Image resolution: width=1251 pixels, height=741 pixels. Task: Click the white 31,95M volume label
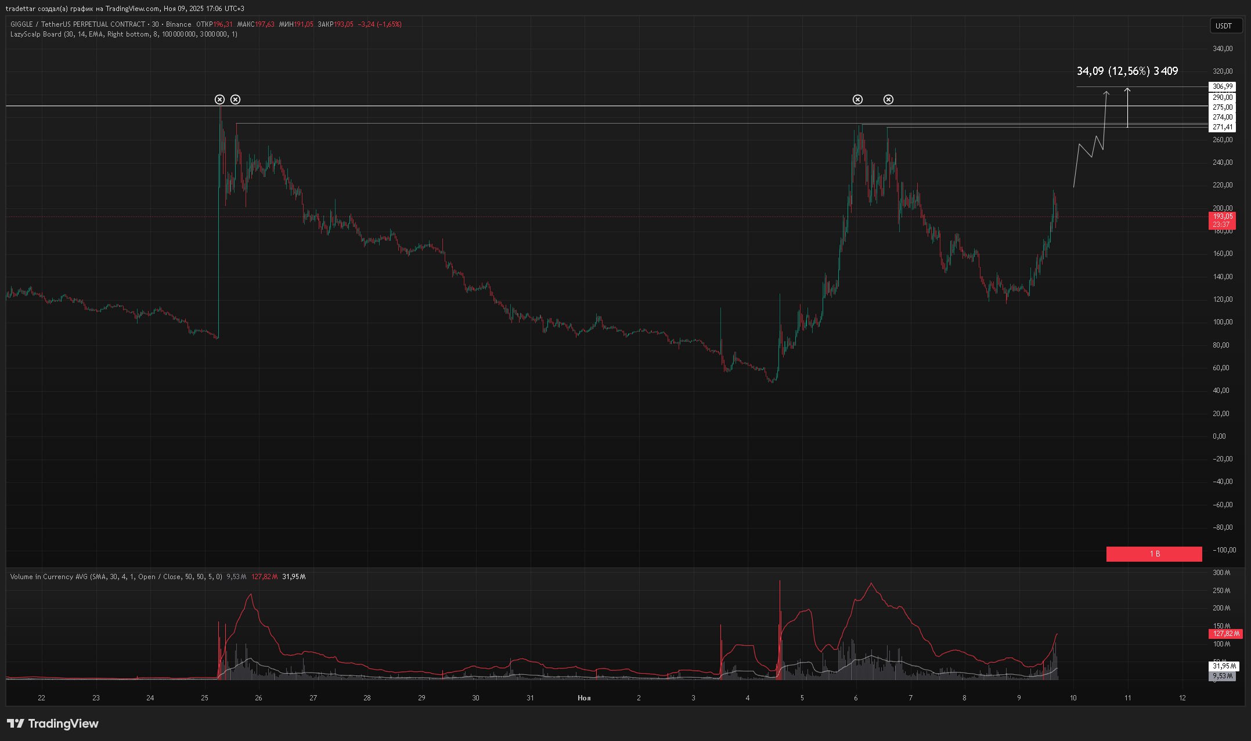coord(1224,666)
